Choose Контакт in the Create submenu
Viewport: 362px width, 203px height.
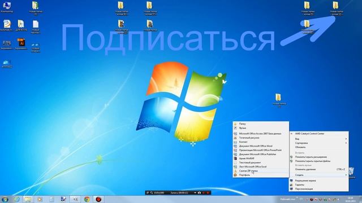click(261, 142)
